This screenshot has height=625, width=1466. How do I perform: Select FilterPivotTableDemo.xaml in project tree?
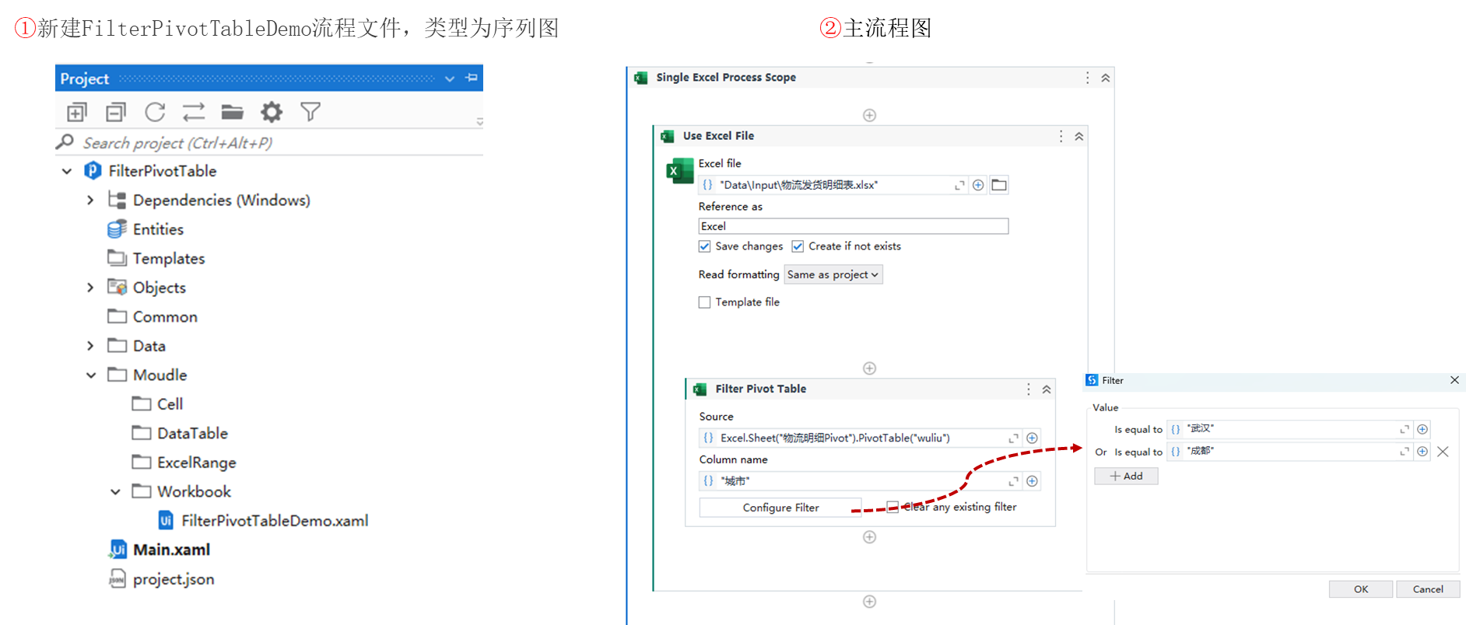click(x=274, y=521)
